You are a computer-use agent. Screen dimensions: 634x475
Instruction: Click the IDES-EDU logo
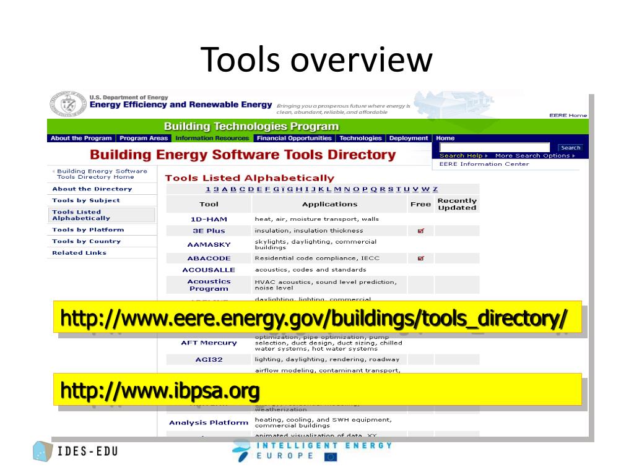click(76, 451)
